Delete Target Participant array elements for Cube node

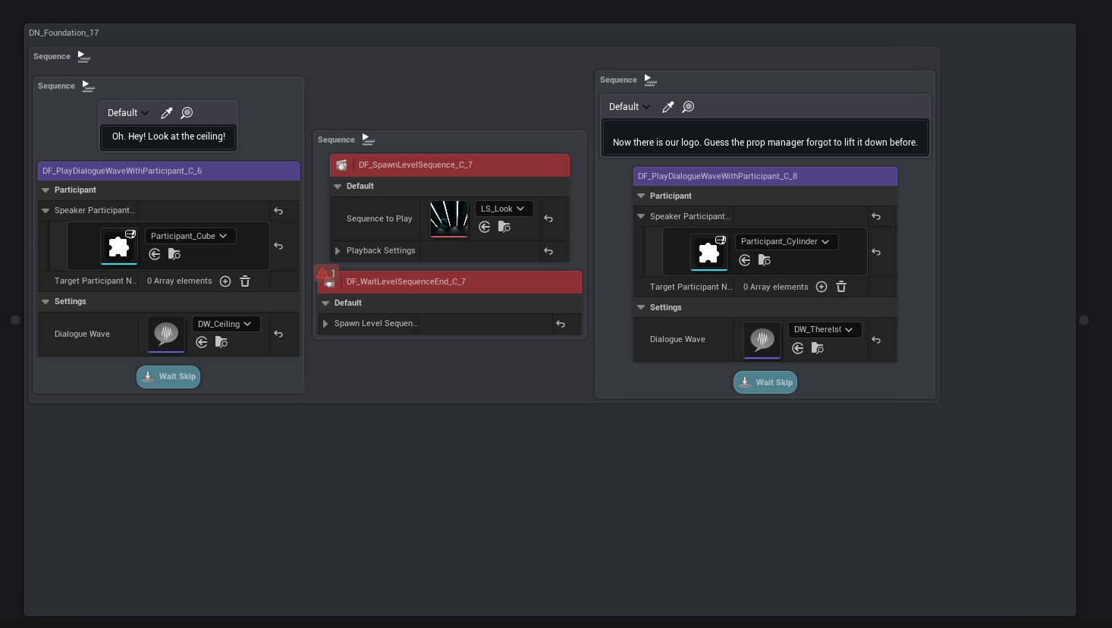click(245, 281)
